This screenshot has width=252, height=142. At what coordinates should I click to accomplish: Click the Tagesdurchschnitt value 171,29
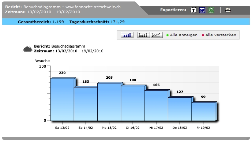[x=117, y=22]
